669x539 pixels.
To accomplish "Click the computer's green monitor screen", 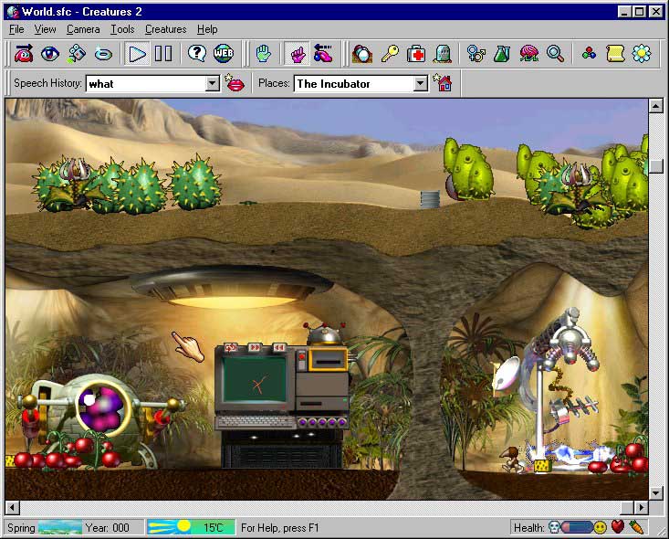I will [x=255, y=380].
